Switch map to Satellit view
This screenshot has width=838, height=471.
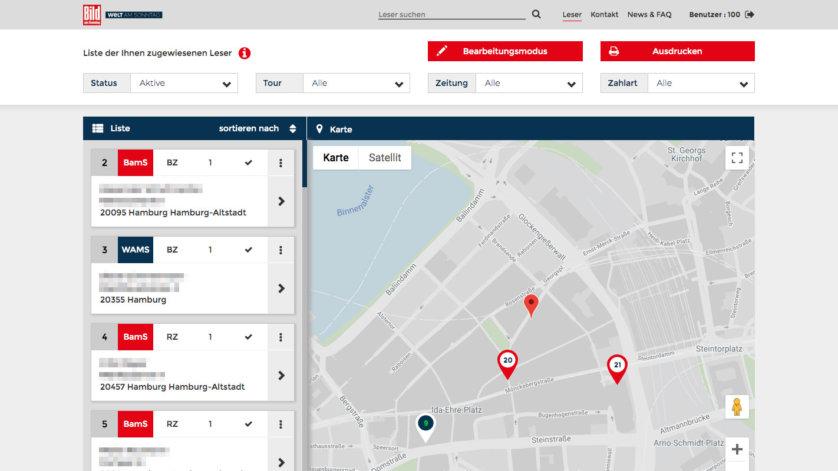(x=385, y=158)
